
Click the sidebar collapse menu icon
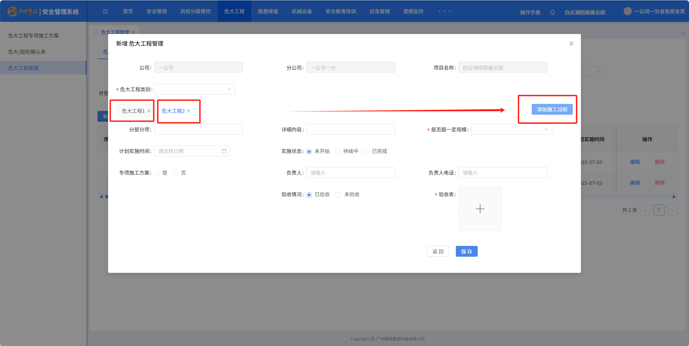105,11
